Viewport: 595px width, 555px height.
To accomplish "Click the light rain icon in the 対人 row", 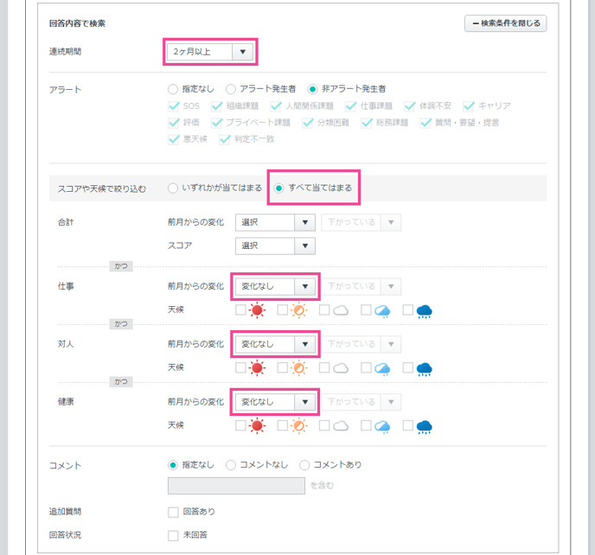I will [x=382, y=369].
